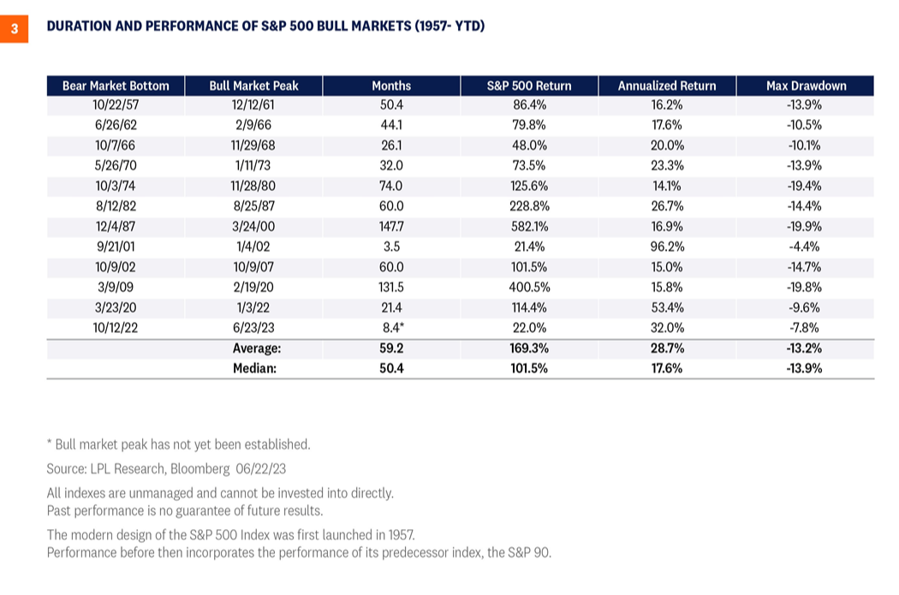Click the orange number 3 badge

pyautogui.click(x=15, y=27)
